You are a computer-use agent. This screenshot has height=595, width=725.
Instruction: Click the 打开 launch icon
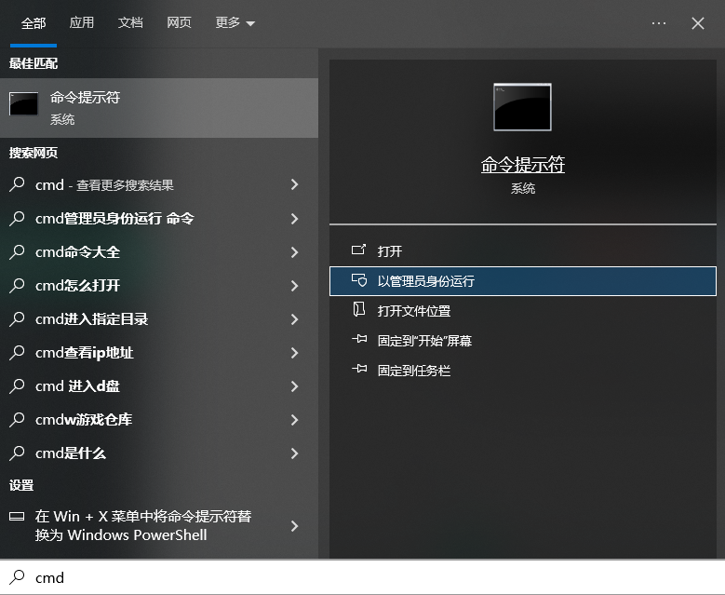pyautogui.click(x=358, y=250)
